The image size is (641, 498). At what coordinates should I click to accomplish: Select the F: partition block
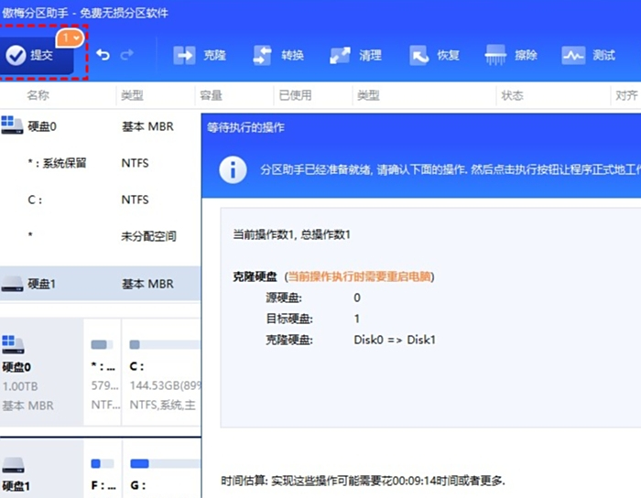(x=103, y=469)
